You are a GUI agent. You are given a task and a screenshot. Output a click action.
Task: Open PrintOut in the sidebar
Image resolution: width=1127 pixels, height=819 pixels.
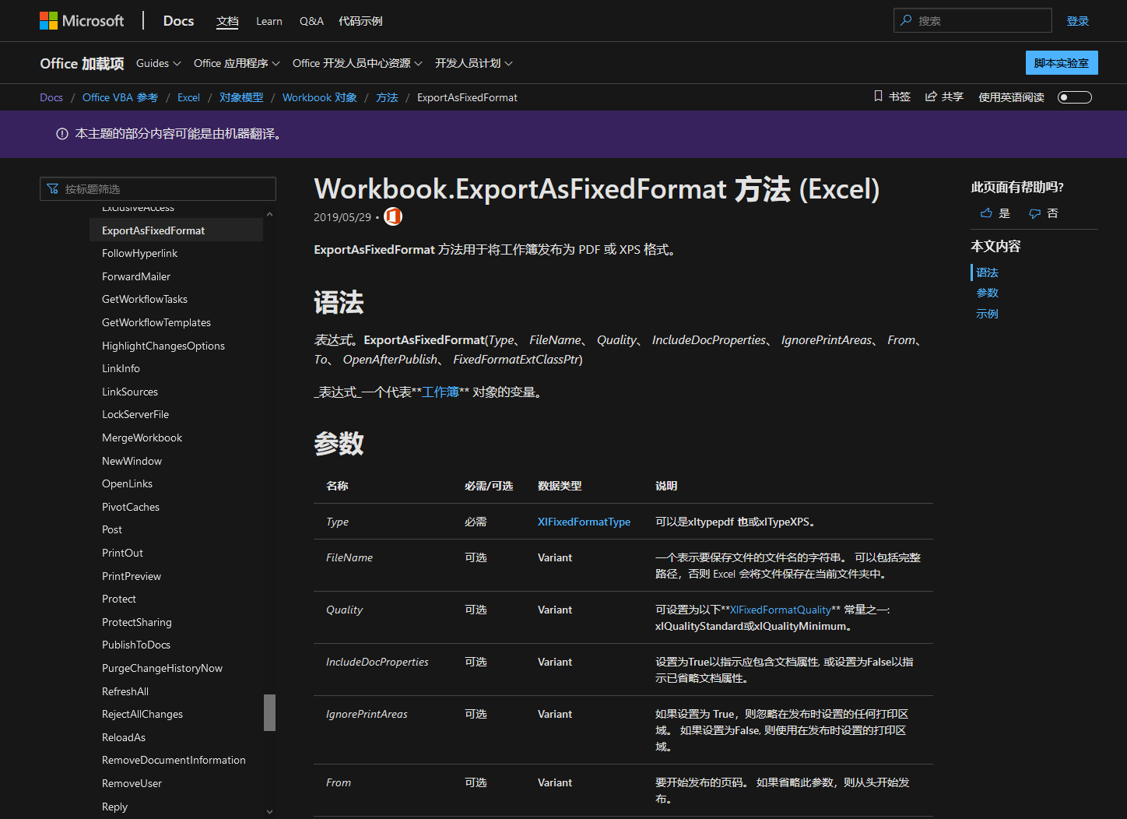[122, 553]
